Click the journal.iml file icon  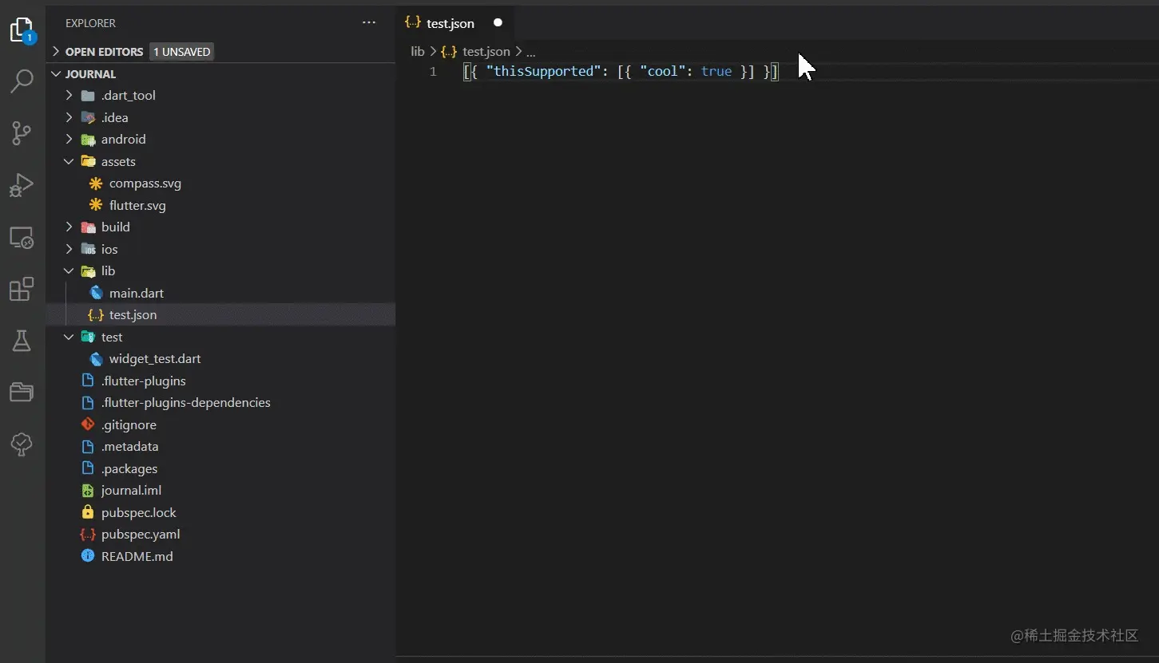click(88, 491)
